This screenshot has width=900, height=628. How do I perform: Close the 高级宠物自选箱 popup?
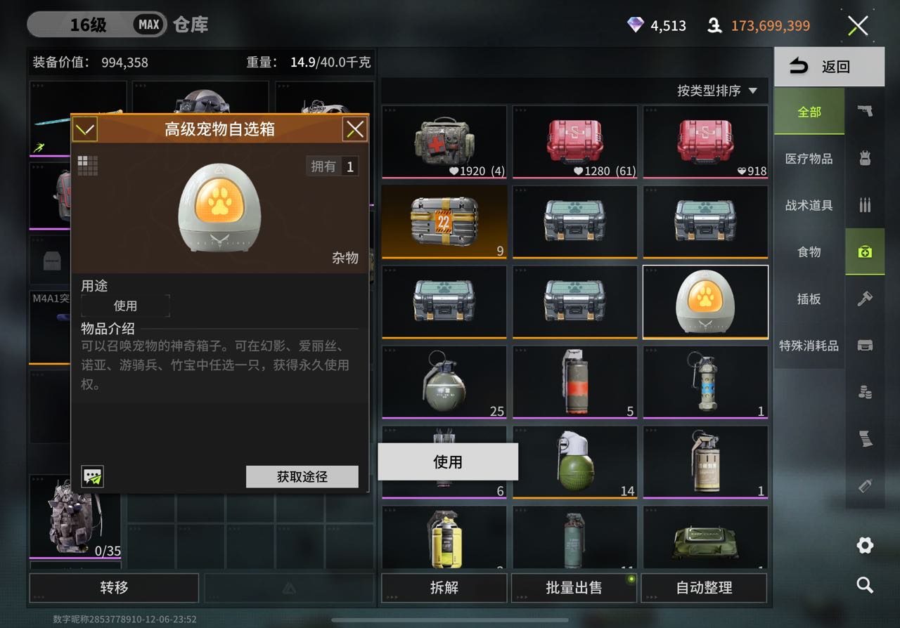pyautogui.click(x=354, y=129)
